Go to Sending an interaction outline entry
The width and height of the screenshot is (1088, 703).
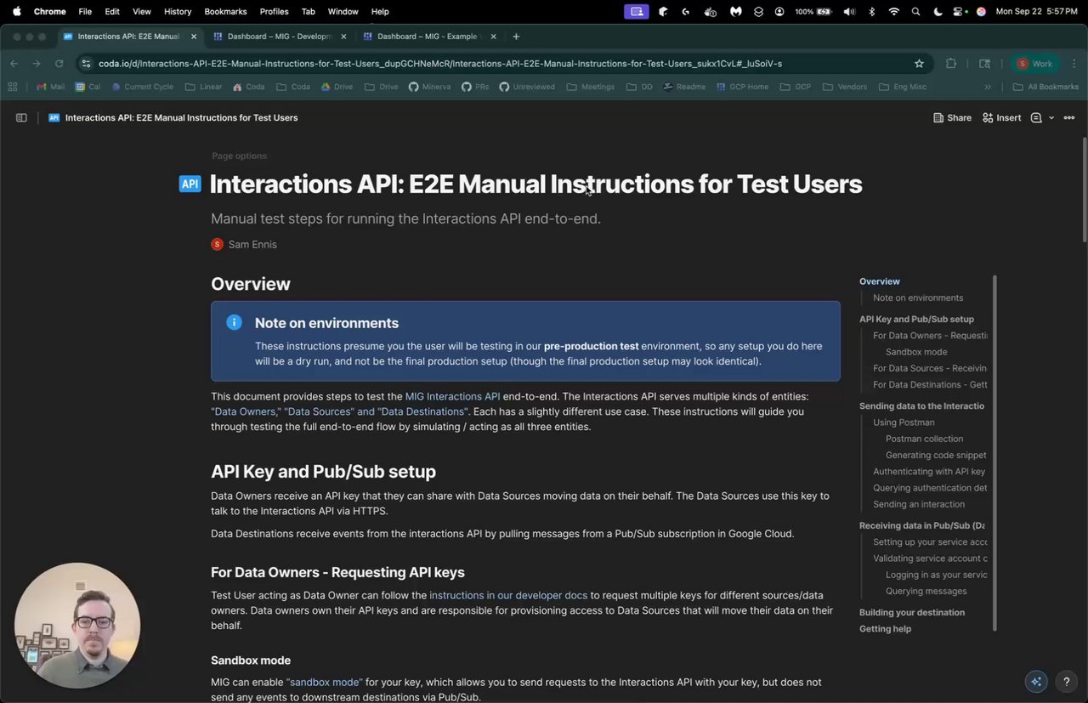point(919,504)
